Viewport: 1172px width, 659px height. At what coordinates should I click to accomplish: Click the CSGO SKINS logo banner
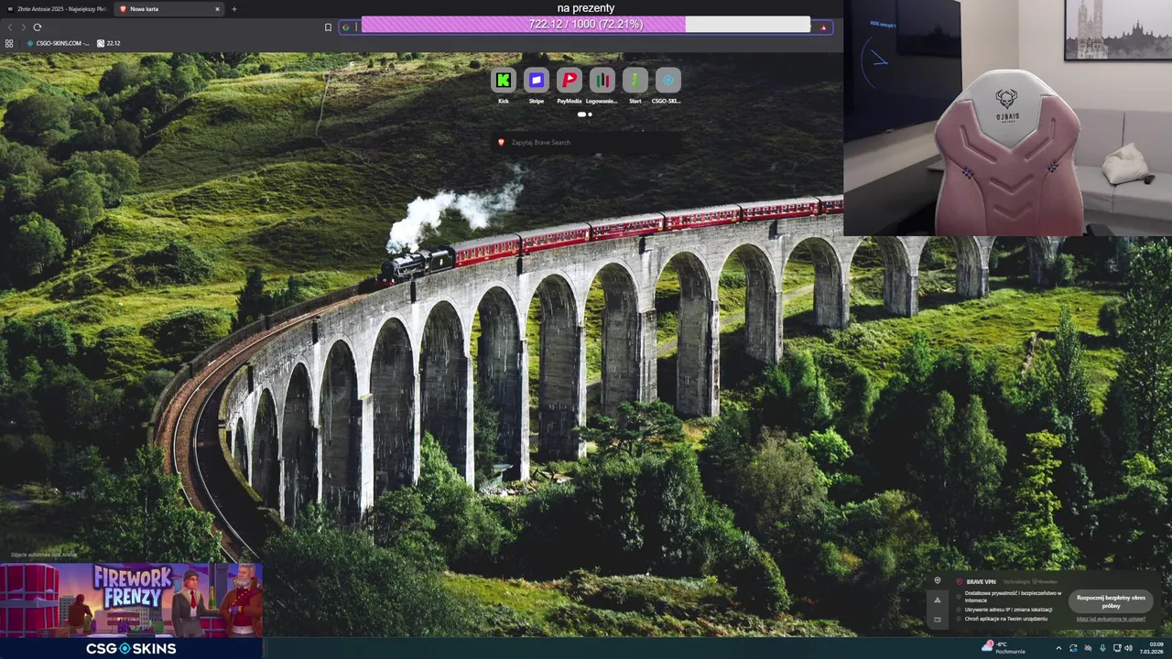point(132,648)
